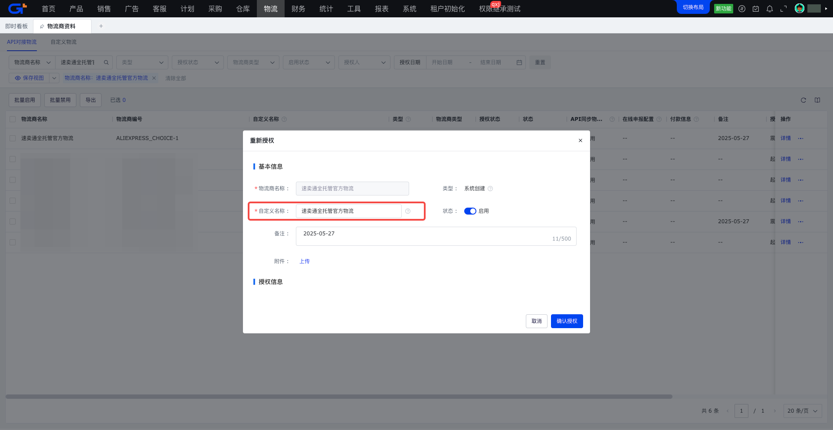Viewport: 833px width, 430px height.
Task: Click the user avatar picture
Action: click(800, 8)
